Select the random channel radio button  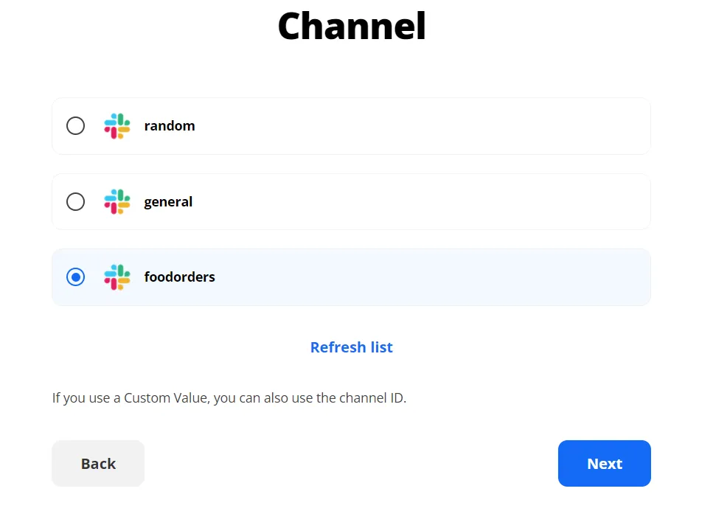(x=75, y=125)
